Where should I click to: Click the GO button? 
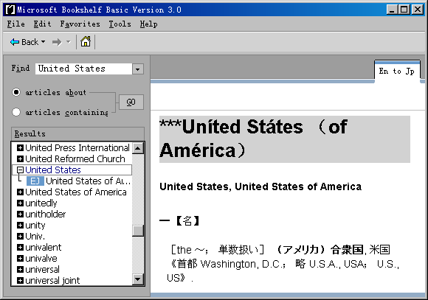click(x=131, y=102)
